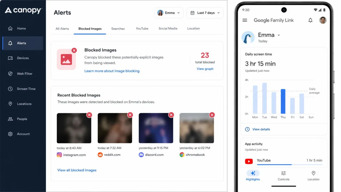Click View all blocked images link
Screen dimensions: 341x192
(x=77, y=170)
